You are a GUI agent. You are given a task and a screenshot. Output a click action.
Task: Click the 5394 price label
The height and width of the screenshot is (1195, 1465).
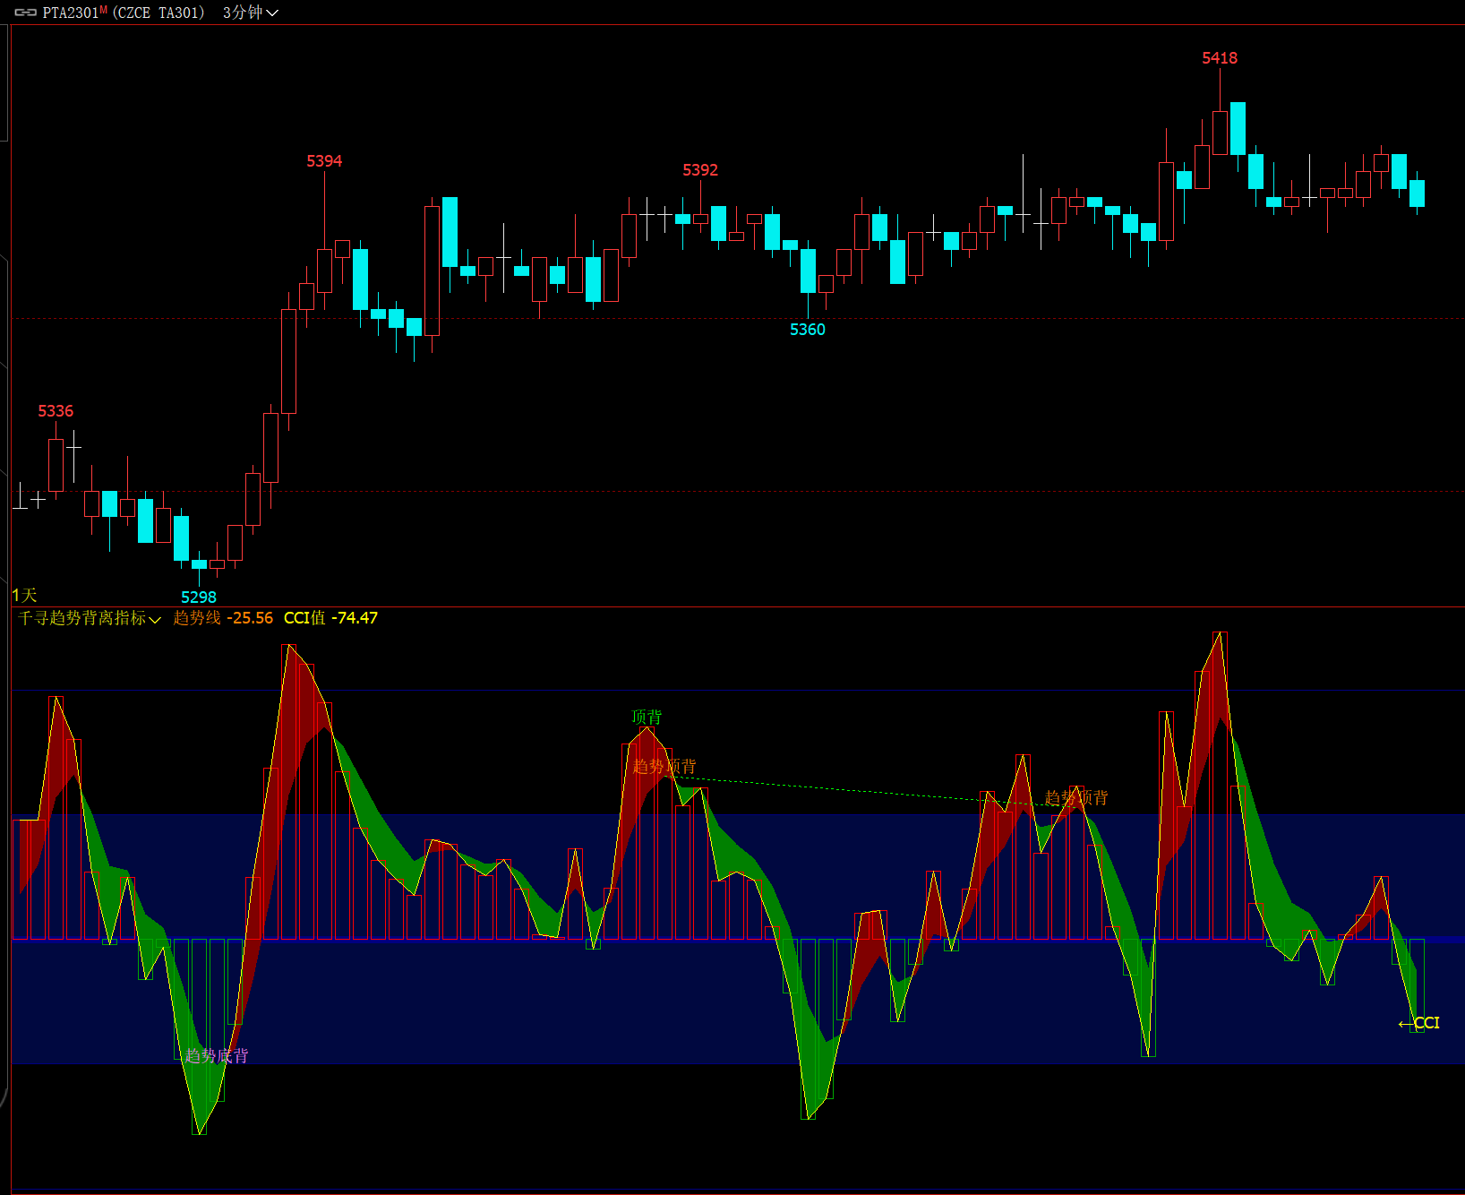click(324, 161)
